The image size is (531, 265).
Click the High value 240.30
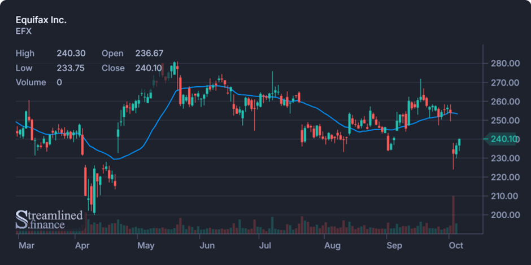(71, 54)
